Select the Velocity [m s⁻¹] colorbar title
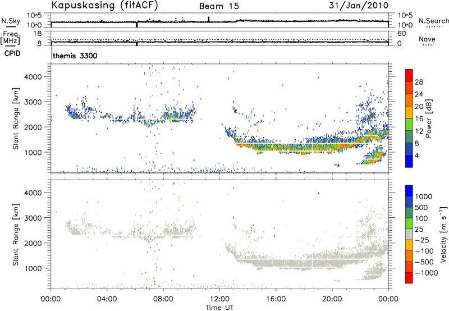 pos(444,234)
